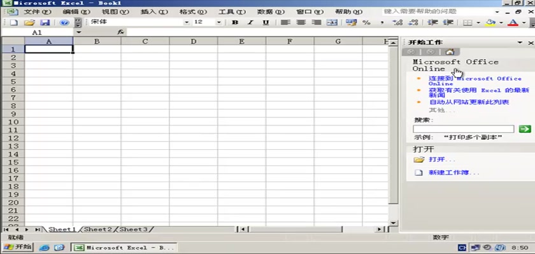Switch to the Sheet3 tab
535x254 pixels.
[134, 229]
